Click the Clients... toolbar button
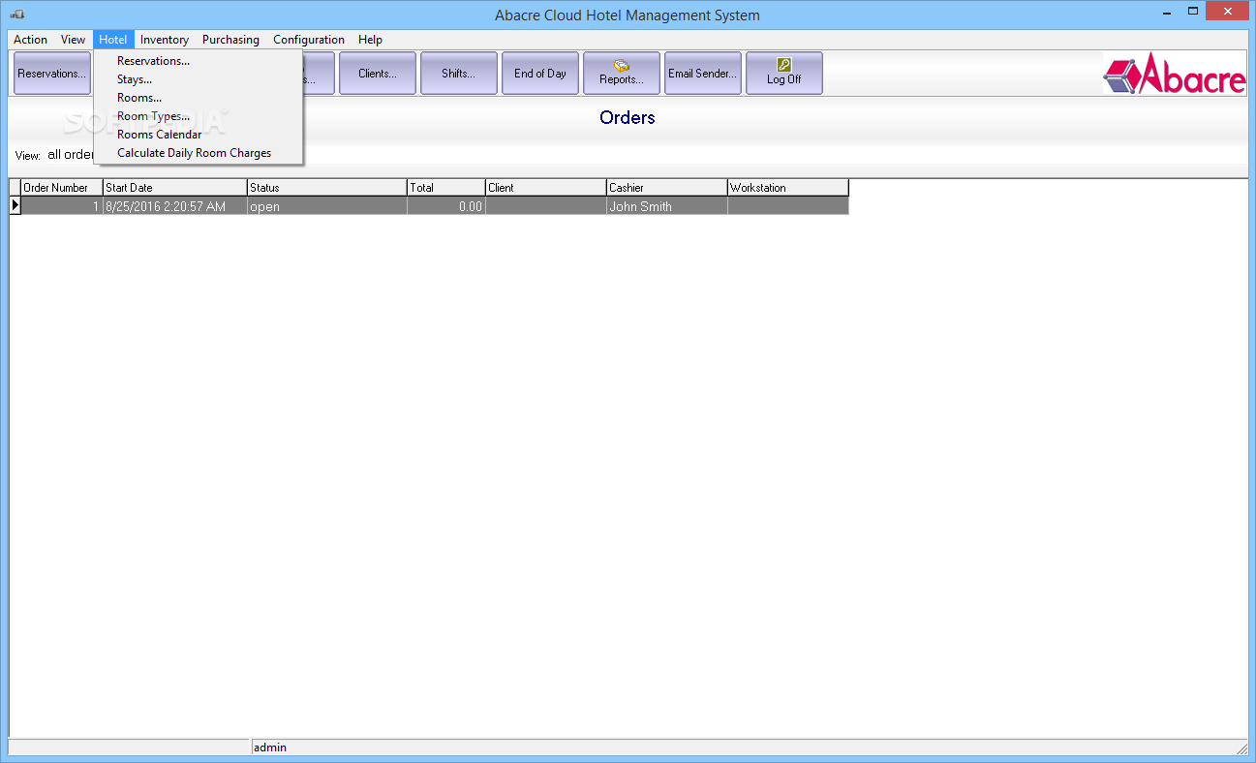 coord(378,74)
